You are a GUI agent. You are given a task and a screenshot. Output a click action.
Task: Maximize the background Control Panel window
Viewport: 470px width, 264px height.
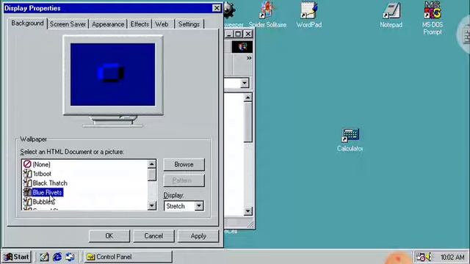[238, 34]
